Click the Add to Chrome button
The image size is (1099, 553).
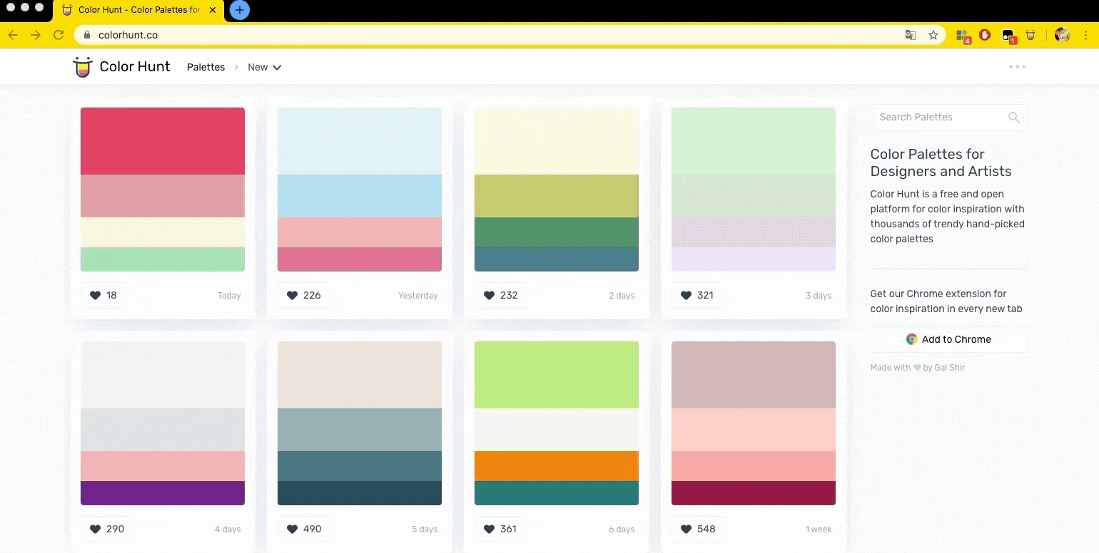coord(948,339)
